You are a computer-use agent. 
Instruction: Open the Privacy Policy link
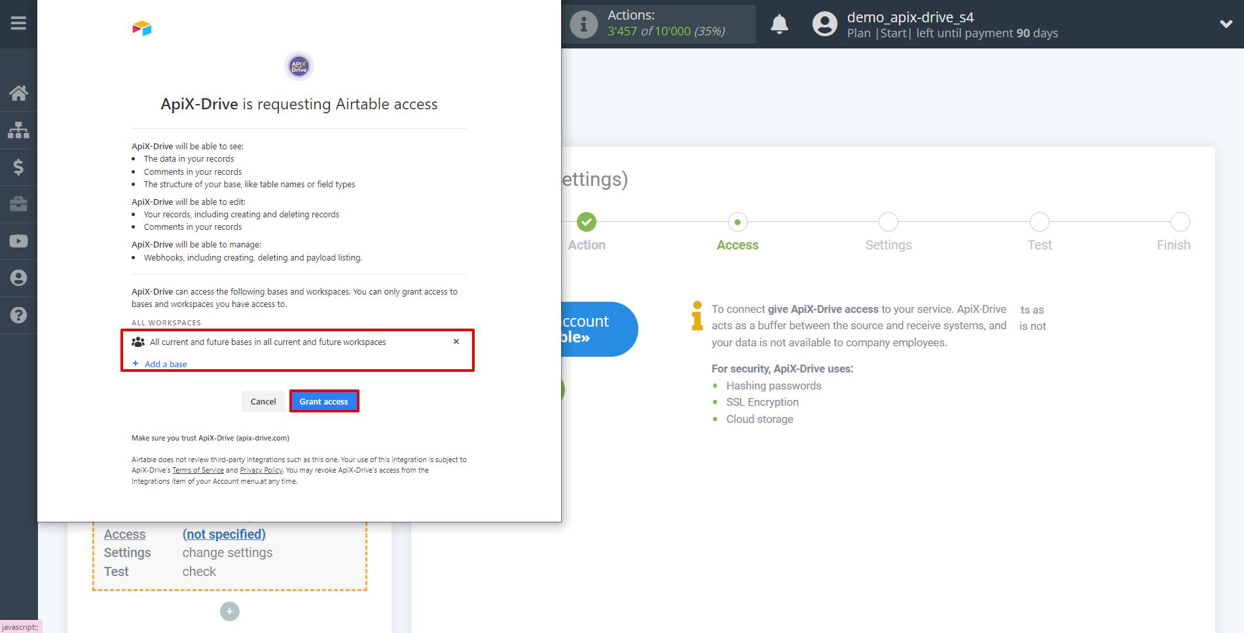(x=261, y=470)
